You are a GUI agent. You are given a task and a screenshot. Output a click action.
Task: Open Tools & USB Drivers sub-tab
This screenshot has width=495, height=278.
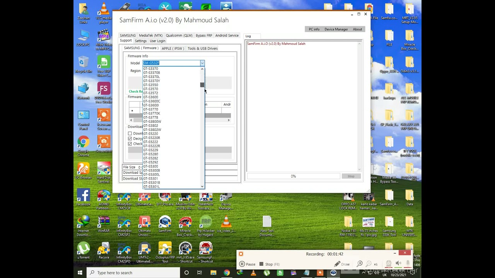click(x=203, y=49)
